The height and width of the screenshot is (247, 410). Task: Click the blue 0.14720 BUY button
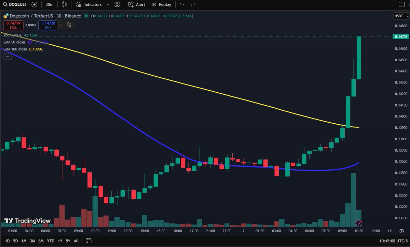point(48,25)
